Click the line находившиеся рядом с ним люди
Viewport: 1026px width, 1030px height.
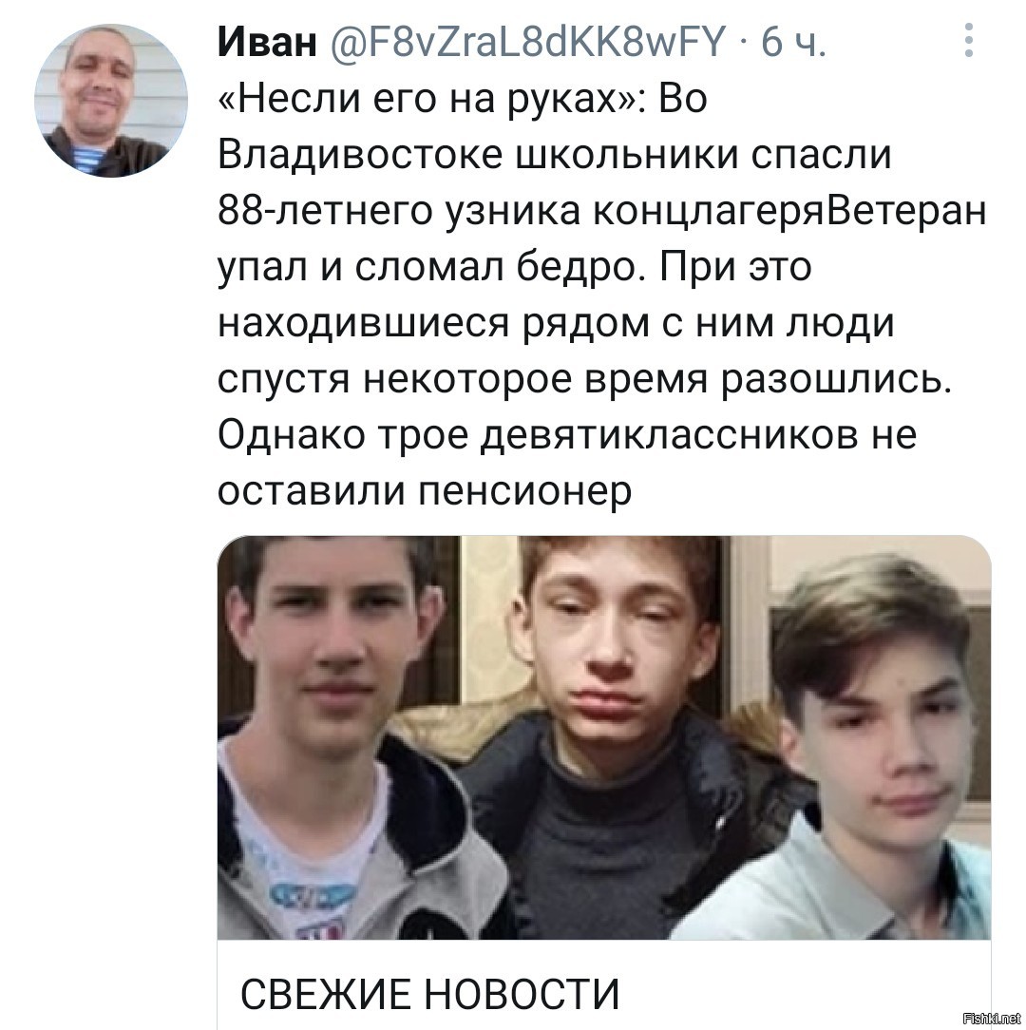pos(557,322)
